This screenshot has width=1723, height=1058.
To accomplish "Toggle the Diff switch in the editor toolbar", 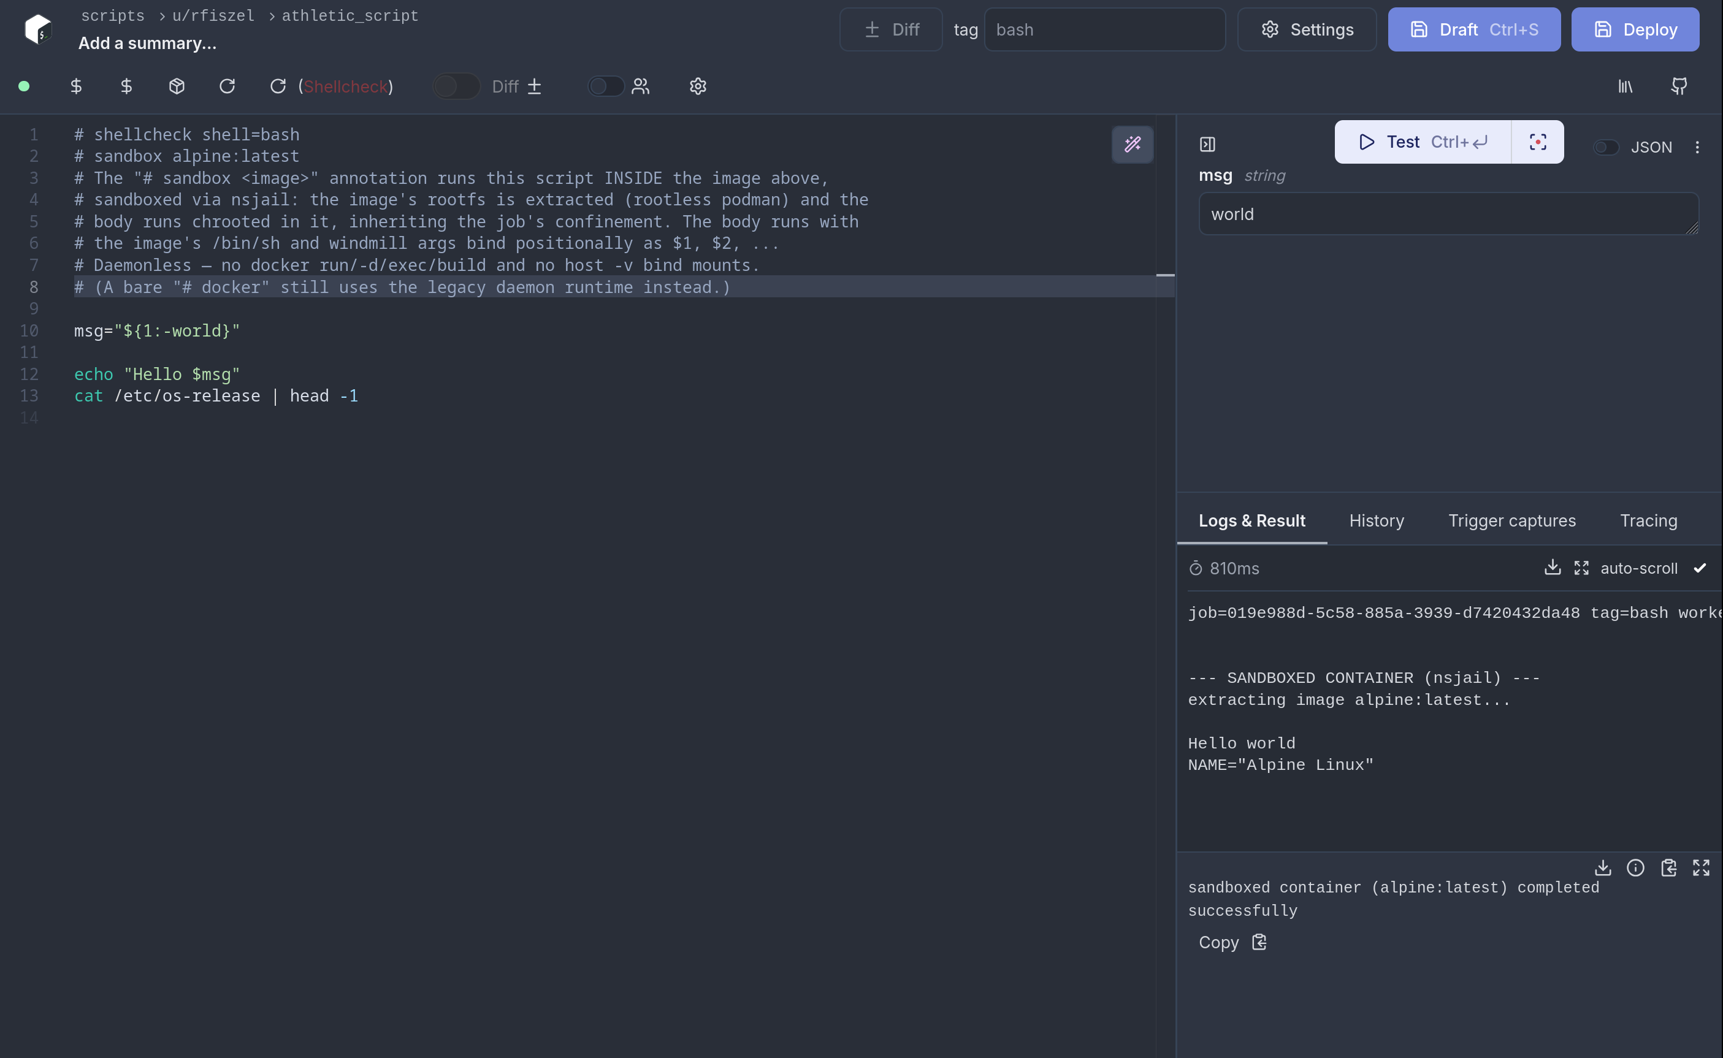I will (x=456, y=86).
